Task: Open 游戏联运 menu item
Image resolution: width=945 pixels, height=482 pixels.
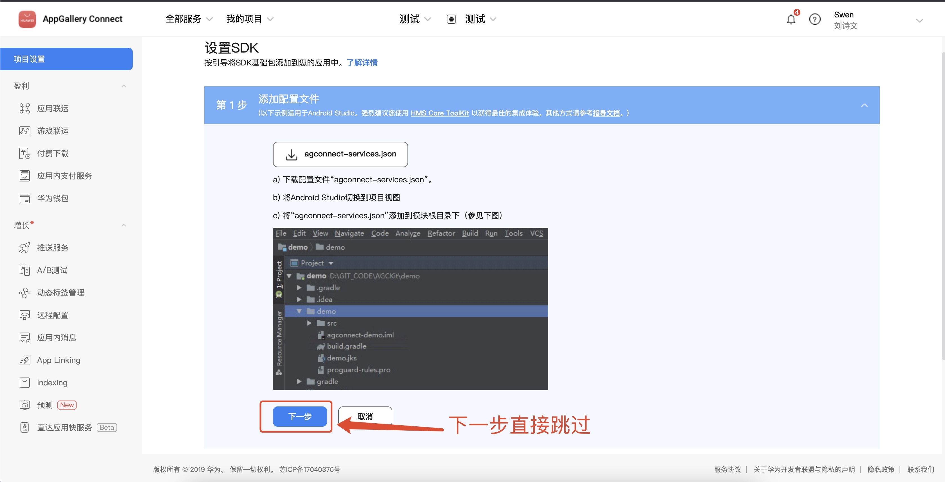Action: 52,131
